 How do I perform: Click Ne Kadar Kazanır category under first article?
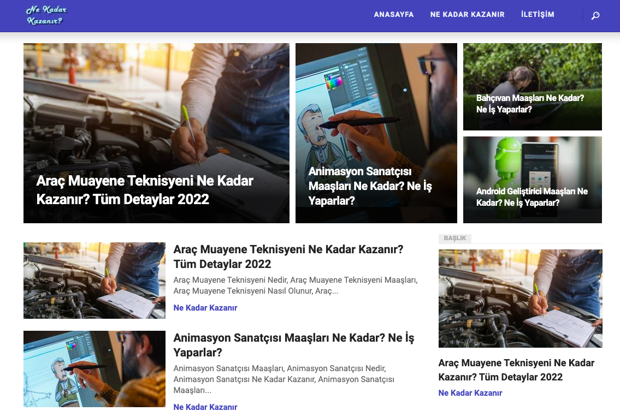coord(205,307)
